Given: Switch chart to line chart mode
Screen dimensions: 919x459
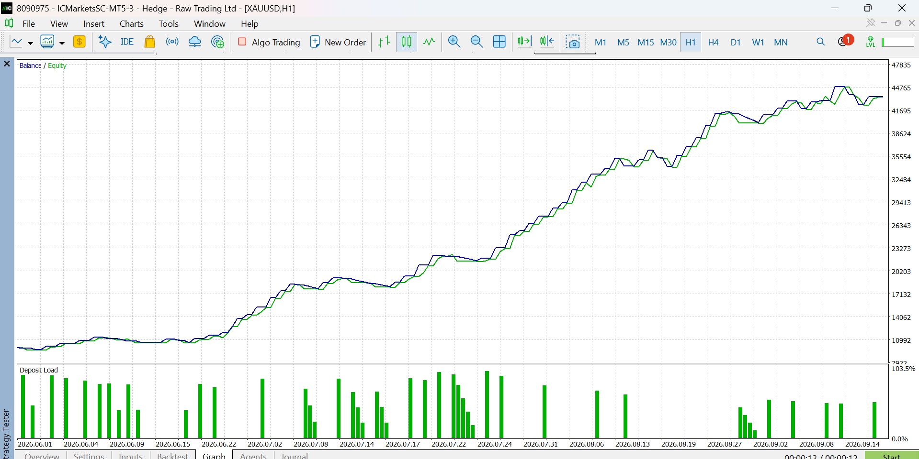Looking at the screenshot, I should pyautogui.click(x=429, y=42).
